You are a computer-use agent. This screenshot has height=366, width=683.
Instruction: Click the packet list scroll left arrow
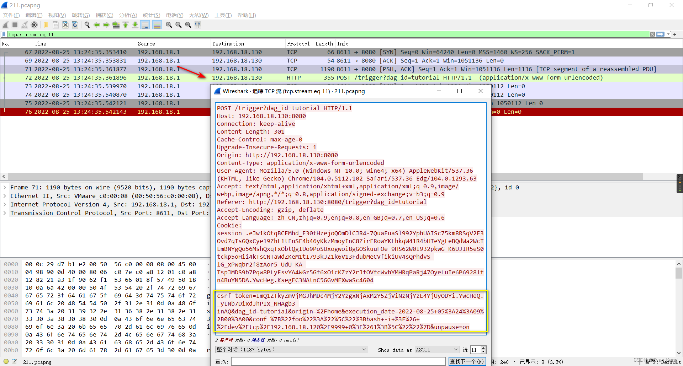4,177
